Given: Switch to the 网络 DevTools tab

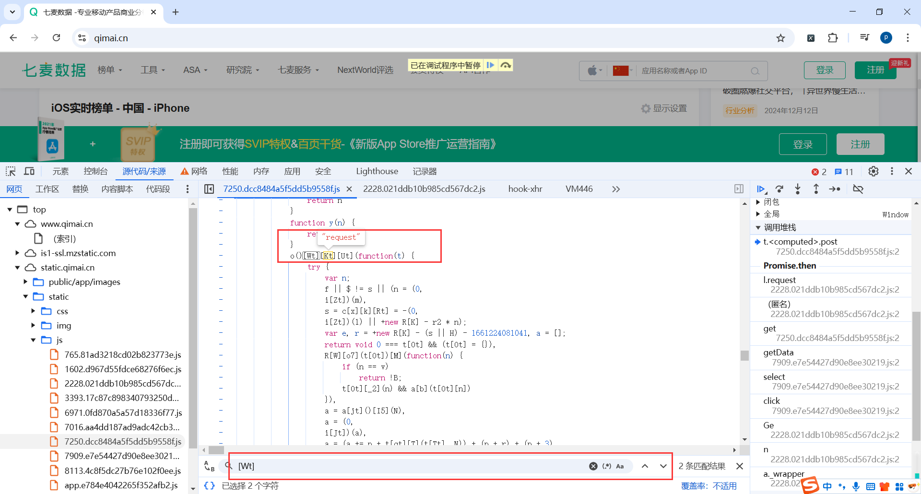Looking at the screenshot, I should pos(194,171).
